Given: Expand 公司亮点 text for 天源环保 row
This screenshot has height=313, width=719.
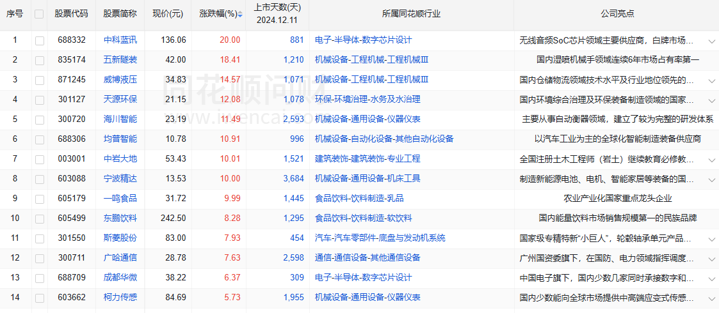Looking at the screenshot, I should pyautogui.click(x=712, y=100).
